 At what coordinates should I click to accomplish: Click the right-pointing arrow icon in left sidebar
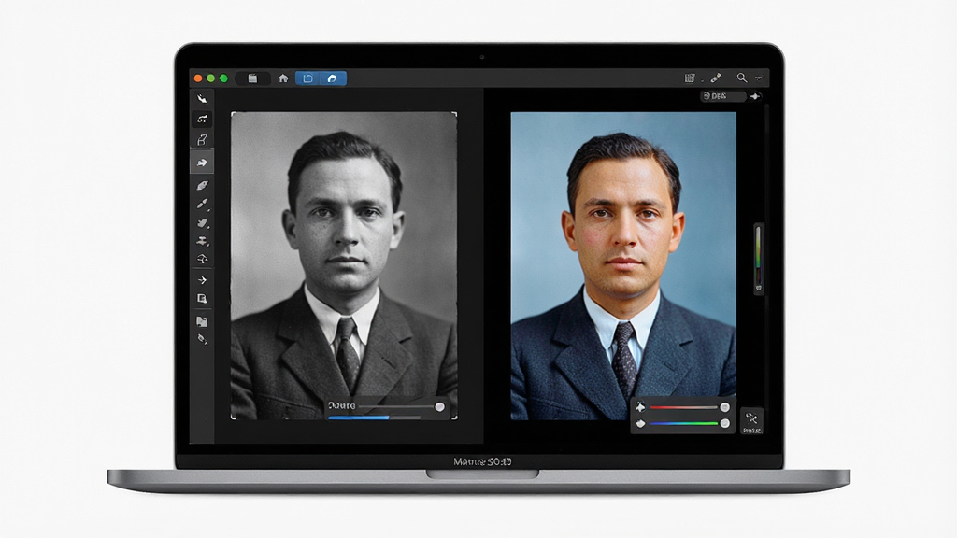[x=202, y=280]
